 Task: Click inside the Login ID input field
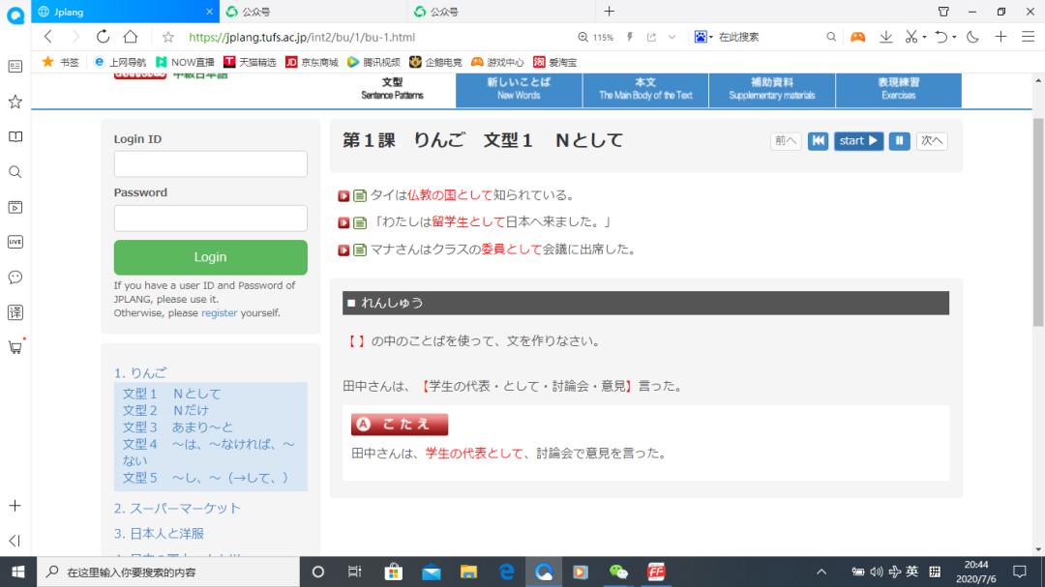click(210, 162)
